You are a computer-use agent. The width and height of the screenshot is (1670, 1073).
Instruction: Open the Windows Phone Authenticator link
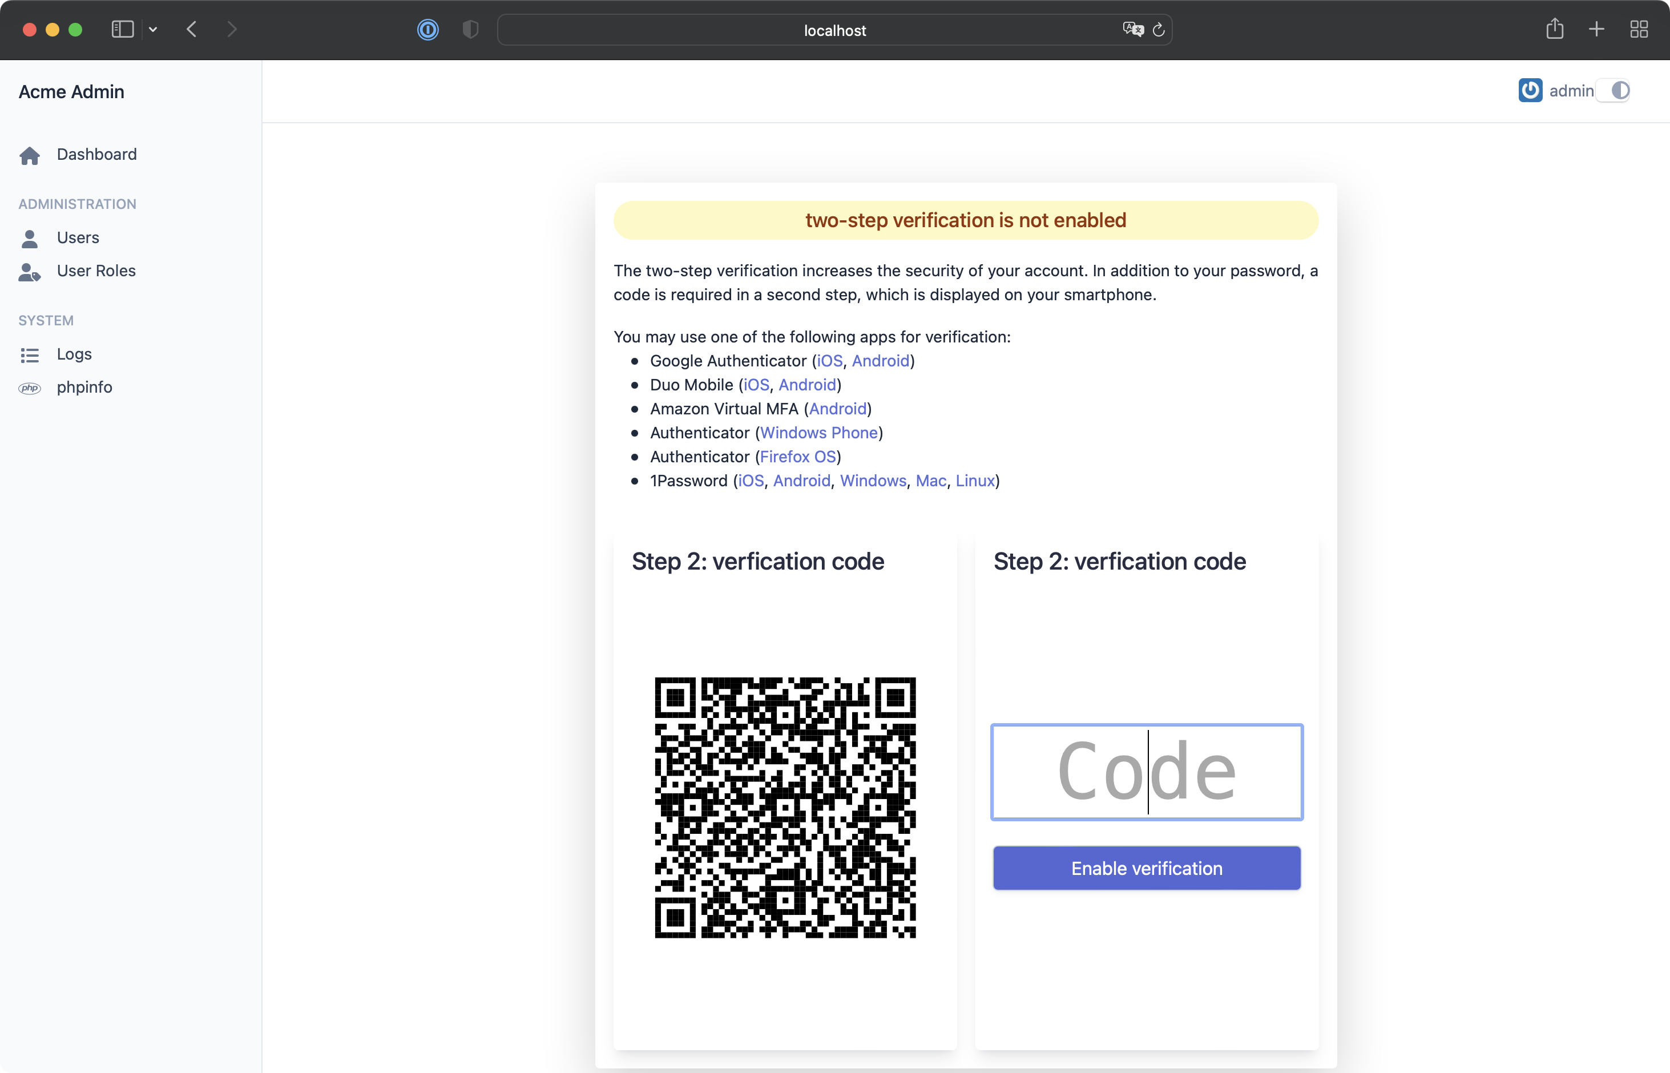click(x=818, y=432)
